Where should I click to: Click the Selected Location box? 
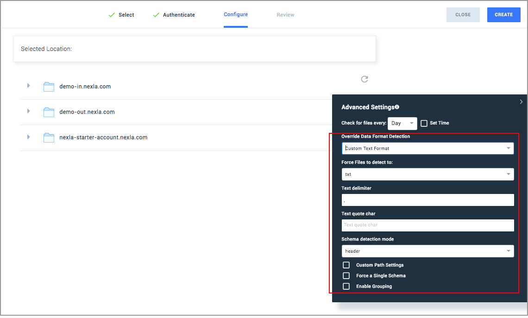pyautogui.click(x=195, y=49)
